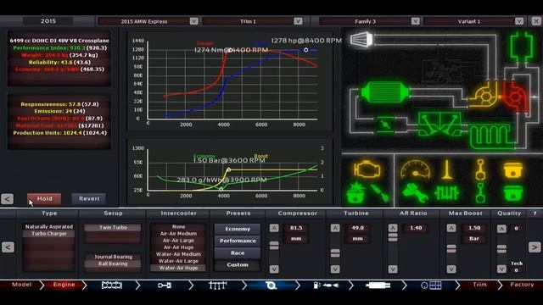Select the red turbine icon

pyautogui.click(x=515, y=96)
